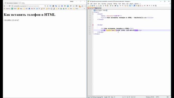The image size is (174, 98).
Task: Collapse the body fold marker on line 9
Action: (93, 25)
